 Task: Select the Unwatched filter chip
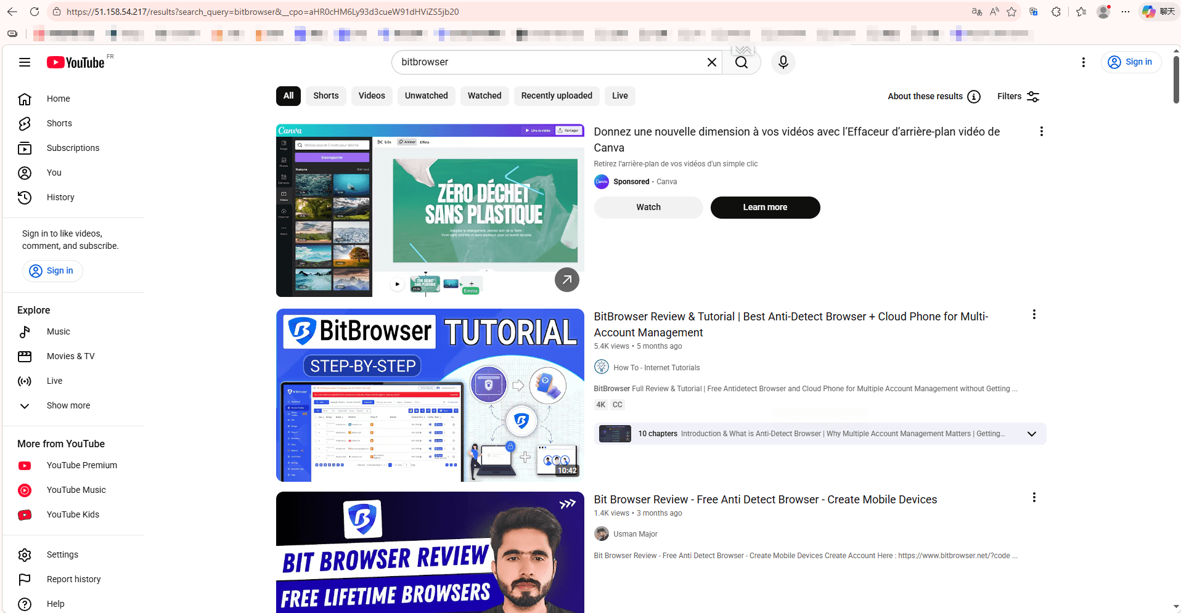coord(426,96)
